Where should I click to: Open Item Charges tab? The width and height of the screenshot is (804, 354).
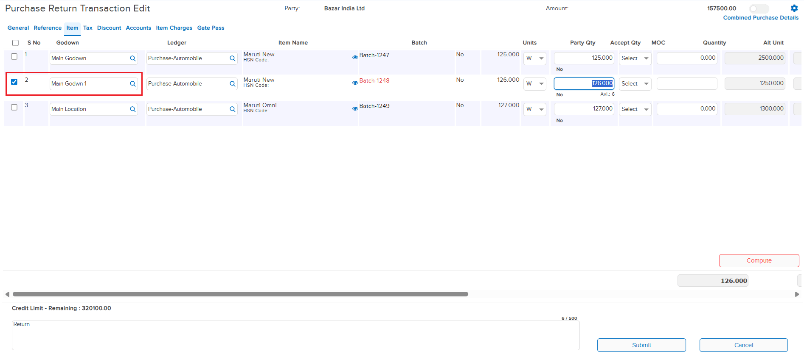pos(174,28)
